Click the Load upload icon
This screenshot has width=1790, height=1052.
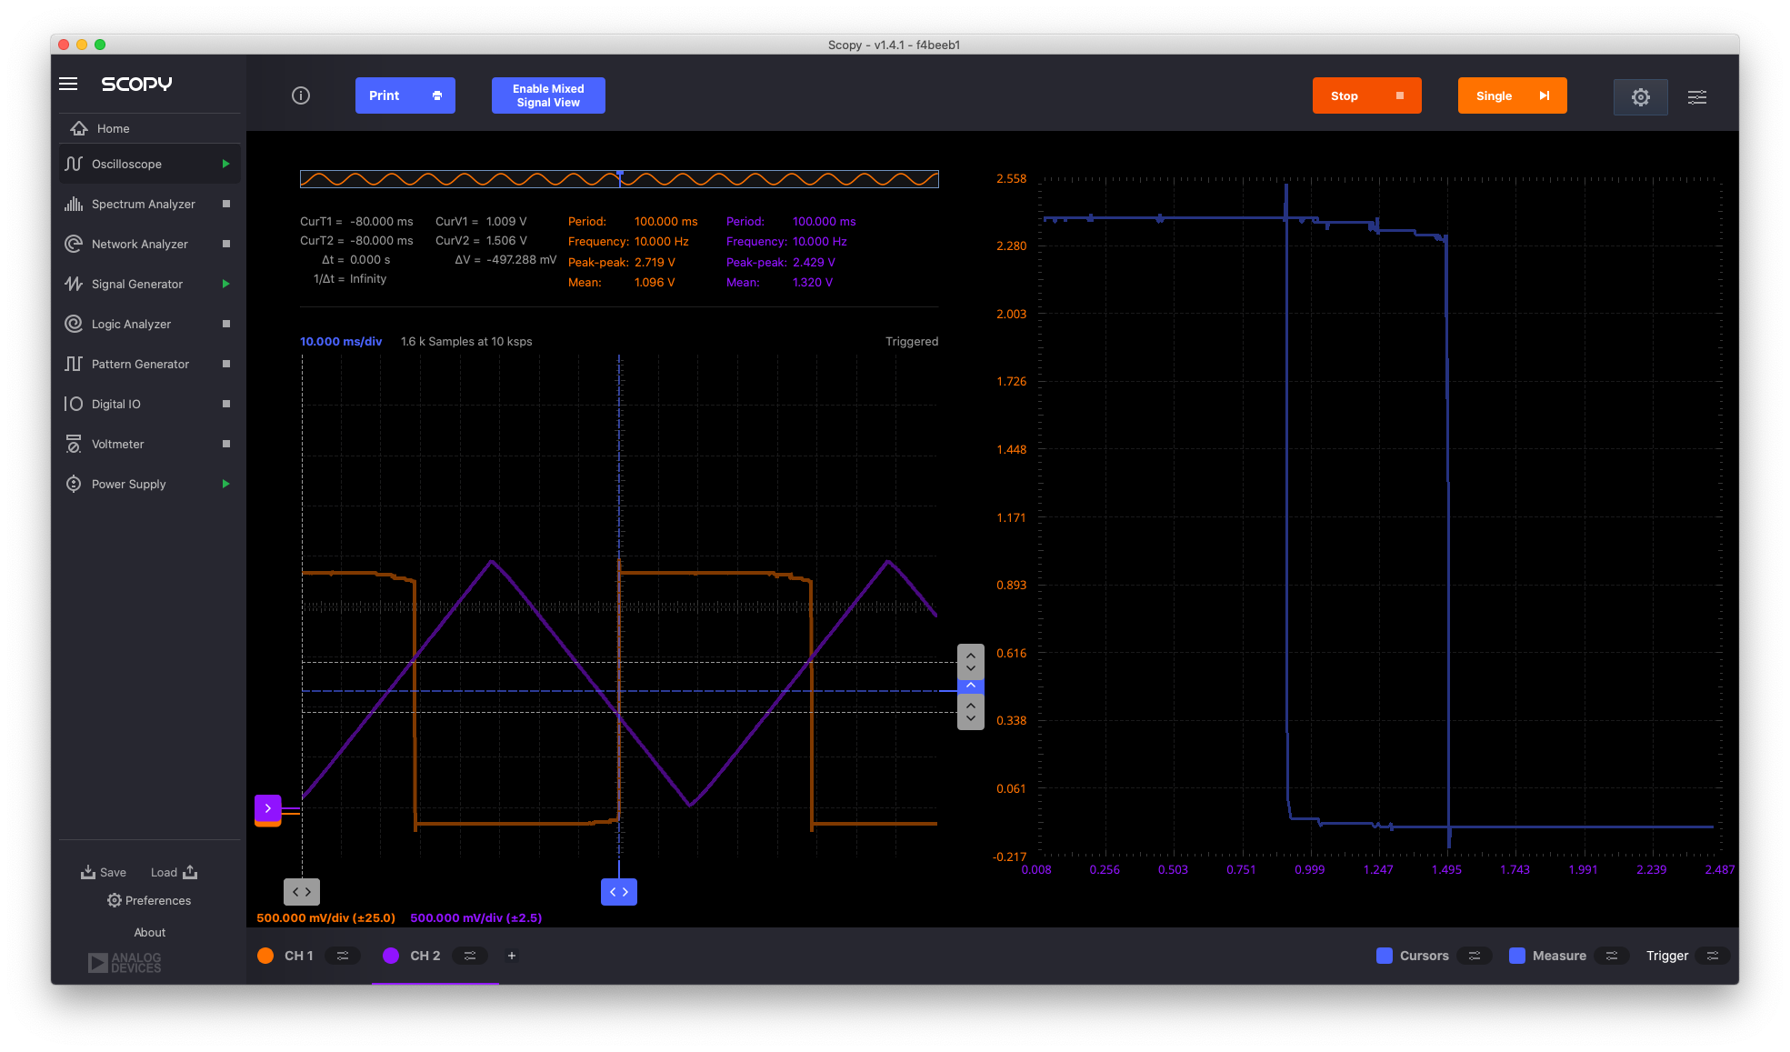[190, 872]
